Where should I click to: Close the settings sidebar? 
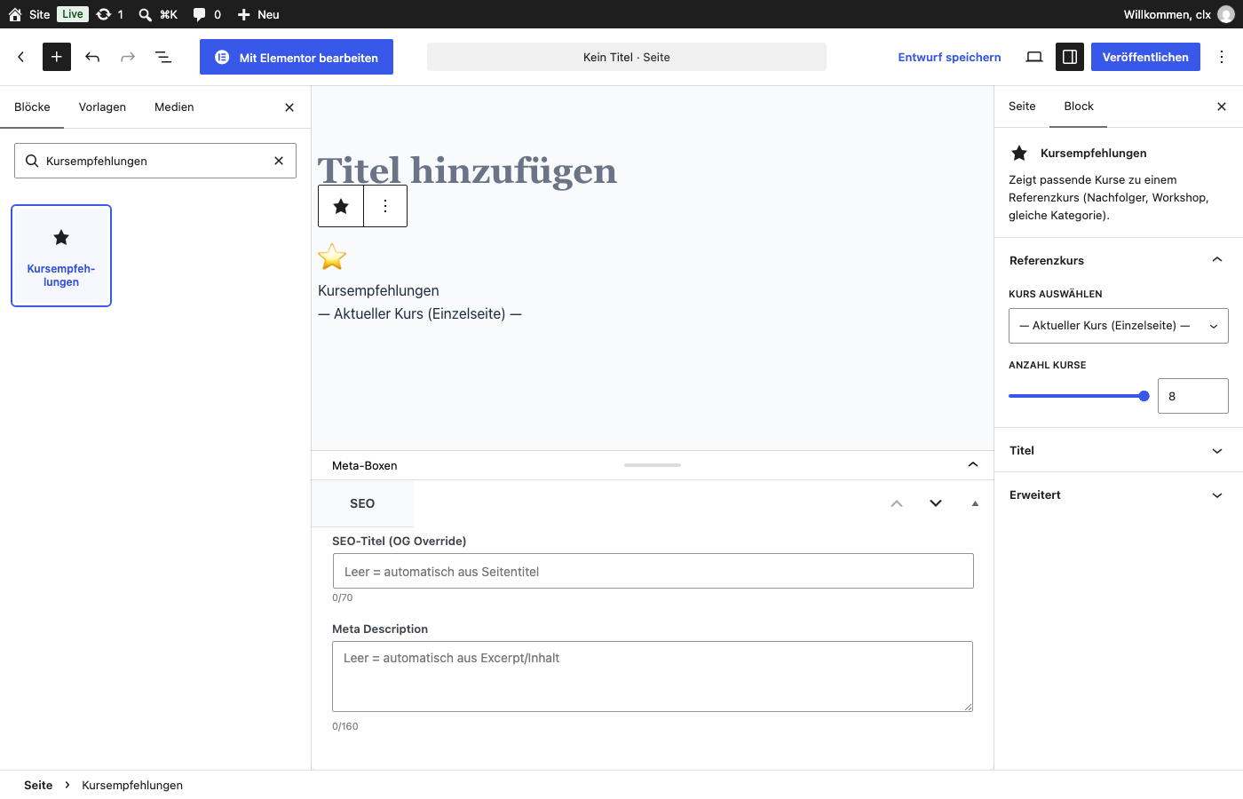pos(1222,107)
